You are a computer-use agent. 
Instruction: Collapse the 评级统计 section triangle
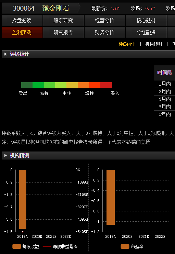pos(5,54)
